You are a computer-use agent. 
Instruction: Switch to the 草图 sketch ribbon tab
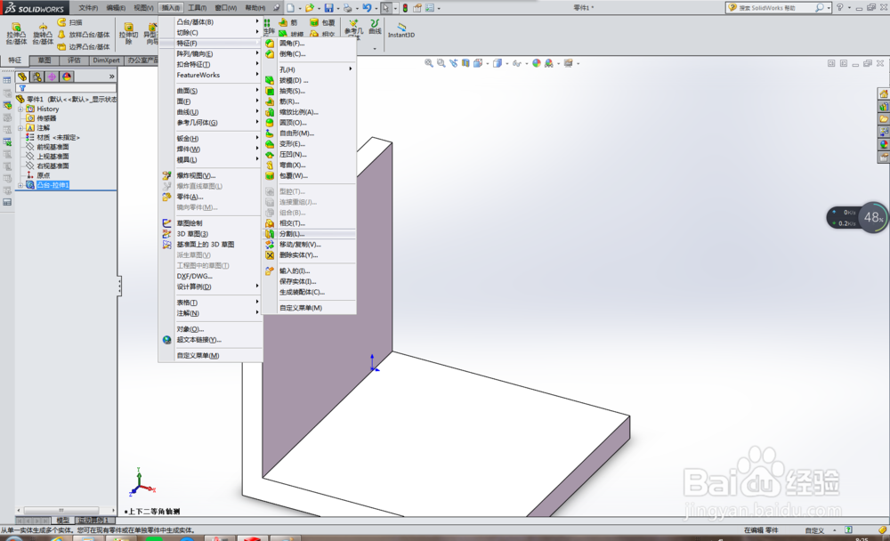tap(44, 61)
